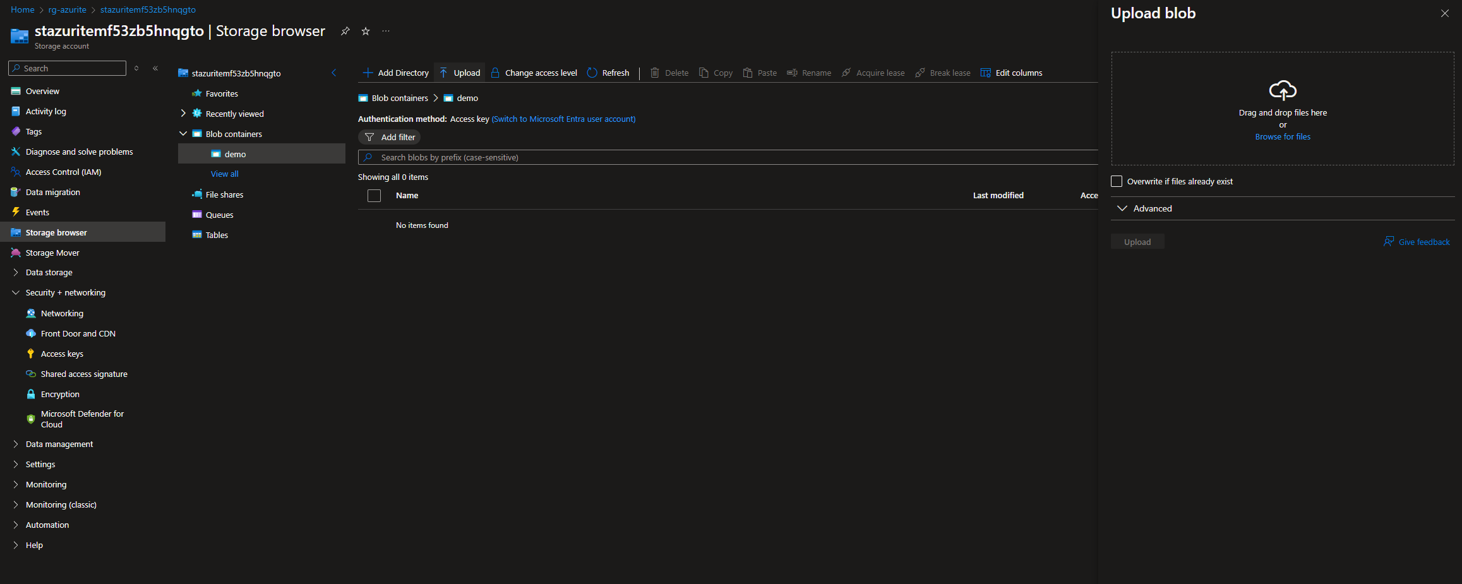Open Change access level
Screen dimensions: 1462x584
(x=534, y=73)
